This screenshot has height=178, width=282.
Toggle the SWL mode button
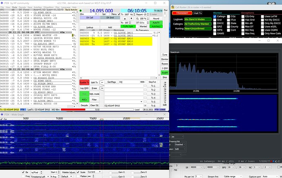(x=94, y=94)
